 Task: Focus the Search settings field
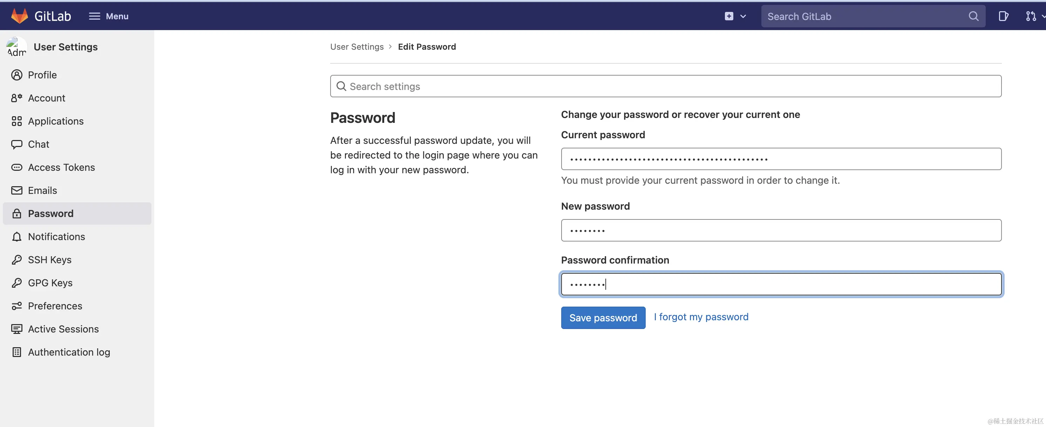pos(666,86)
